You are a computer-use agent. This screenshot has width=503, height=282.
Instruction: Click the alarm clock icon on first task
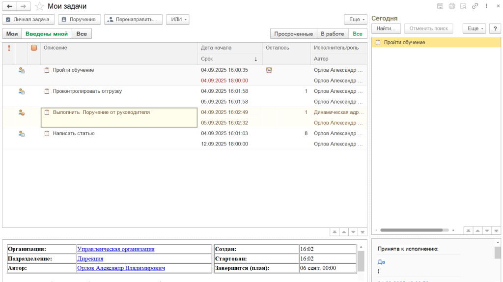(269, 70)
